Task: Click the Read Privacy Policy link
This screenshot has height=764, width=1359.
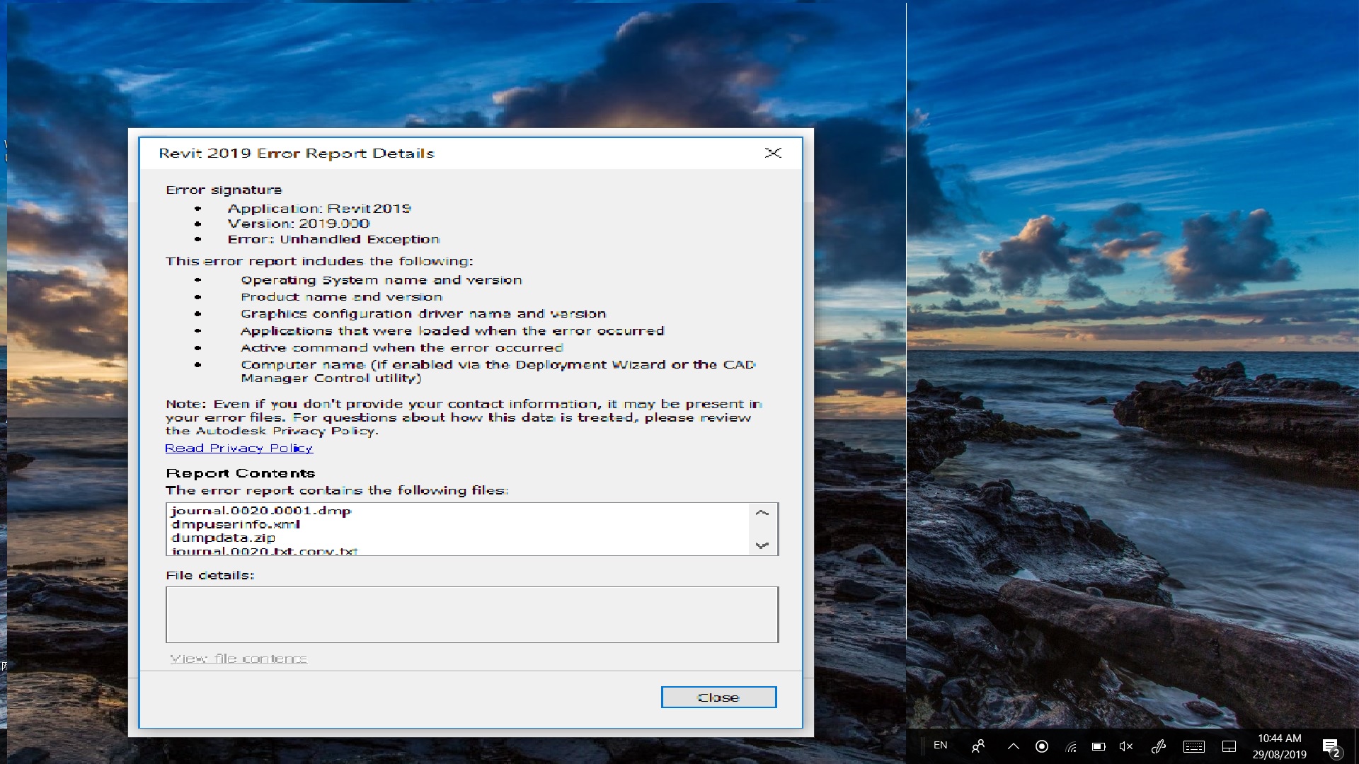Action: 239,448
